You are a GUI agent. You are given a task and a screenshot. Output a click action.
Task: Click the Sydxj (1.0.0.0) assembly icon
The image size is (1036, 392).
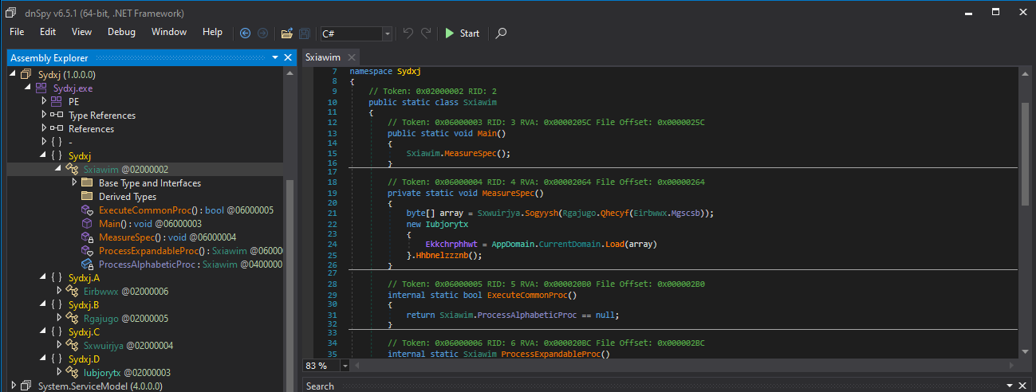pos(28,74)
